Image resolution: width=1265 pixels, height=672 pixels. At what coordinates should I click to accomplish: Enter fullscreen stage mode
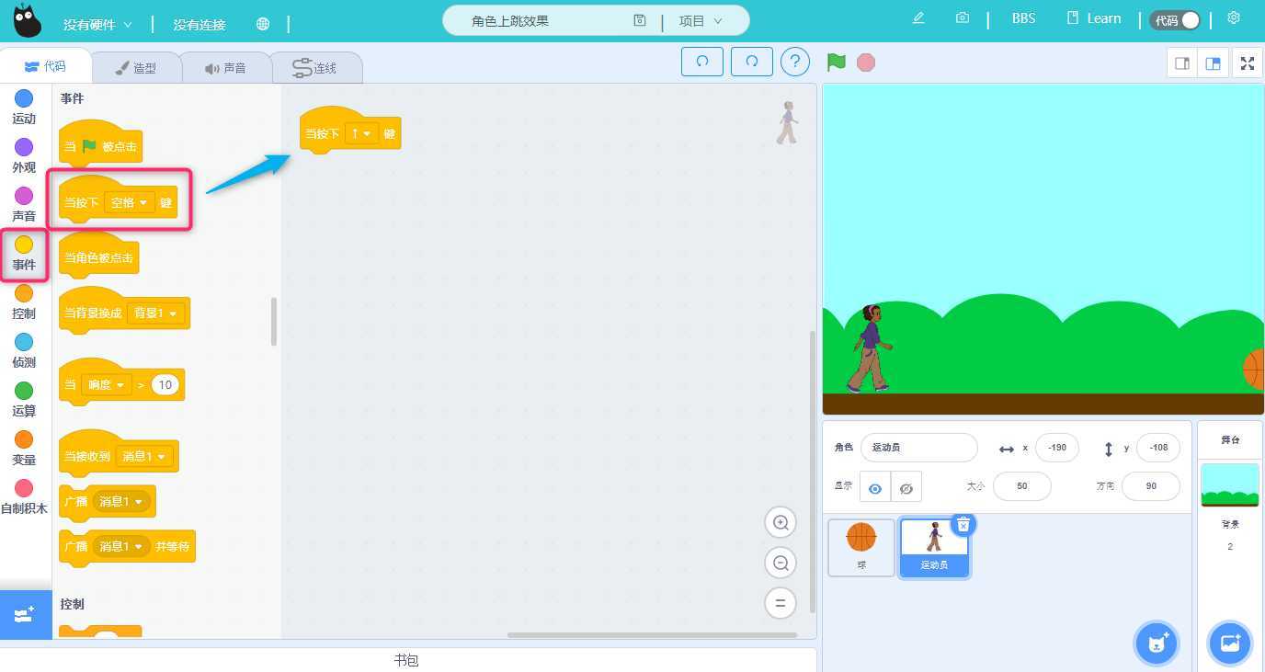(x=1248, y=63)
